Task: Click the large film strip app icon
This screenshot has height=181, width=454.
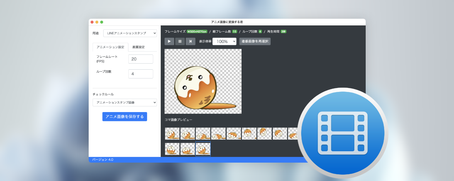Action: pos(342,133)
